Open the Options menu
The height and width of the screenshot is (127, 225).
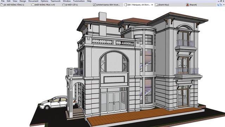44,1
